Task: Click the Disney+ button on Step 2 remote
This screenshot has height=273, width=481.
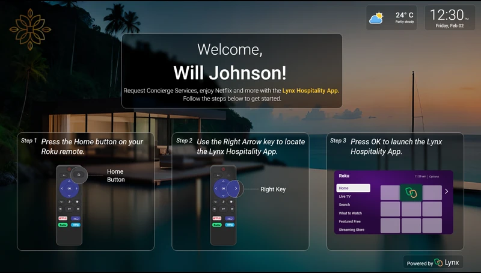Action: (230, 218)
